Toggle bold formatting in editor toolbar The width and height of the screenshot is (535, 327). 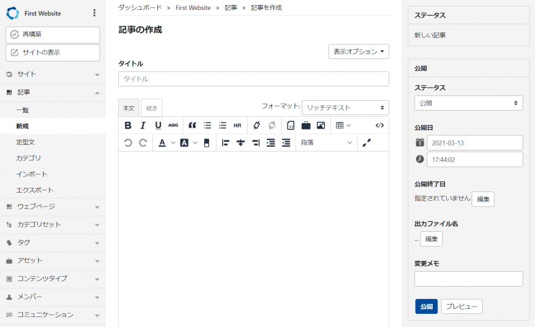pyautogui.click(x=128, y=126)
